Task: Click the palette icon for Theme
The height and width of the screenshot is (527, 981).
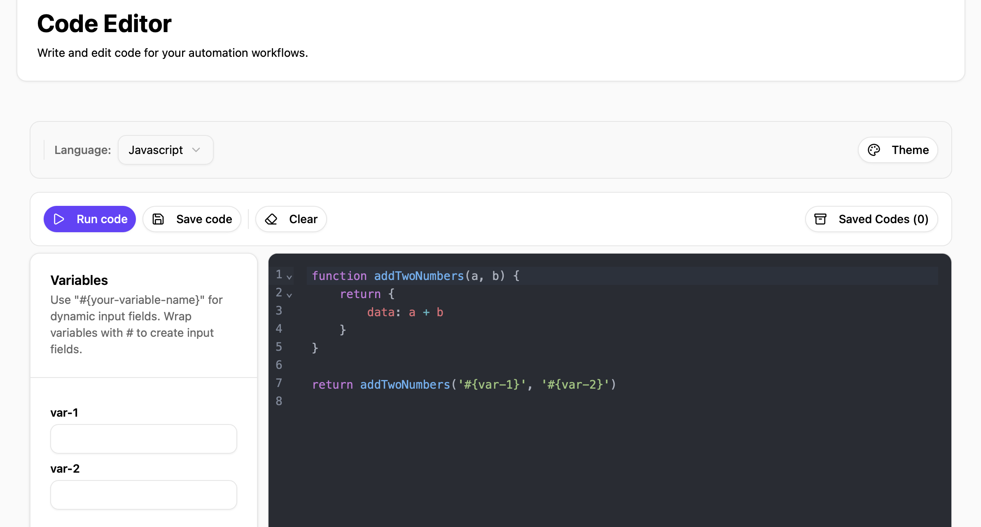Action: pos(874,150)
